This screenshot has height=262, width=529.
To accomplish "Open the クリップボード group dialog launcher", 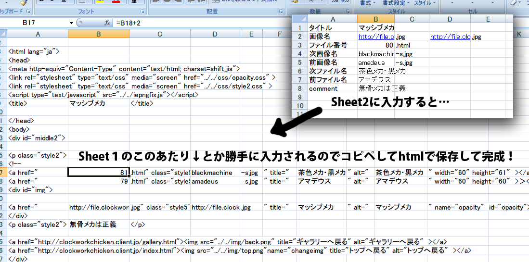I will pos(28,12).
